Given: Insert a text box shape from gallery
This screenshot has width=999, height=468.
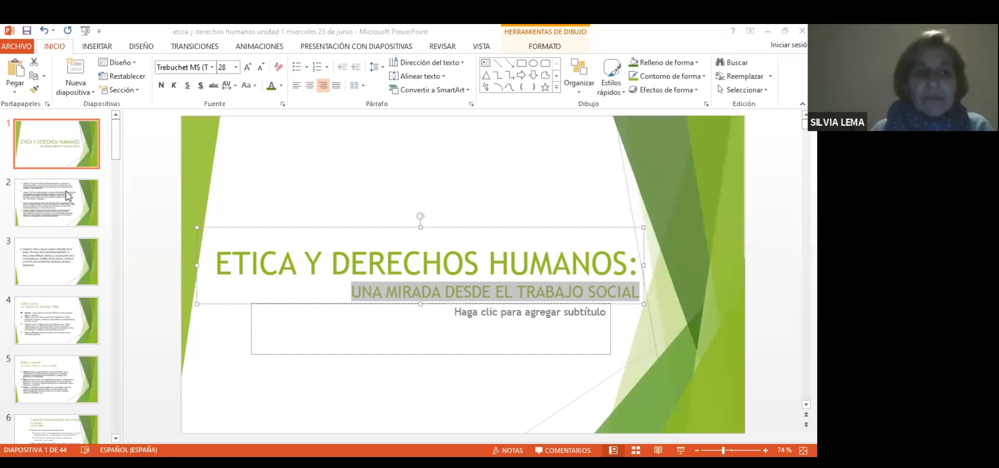Looking at the screenshot, I should click(486, 63).
